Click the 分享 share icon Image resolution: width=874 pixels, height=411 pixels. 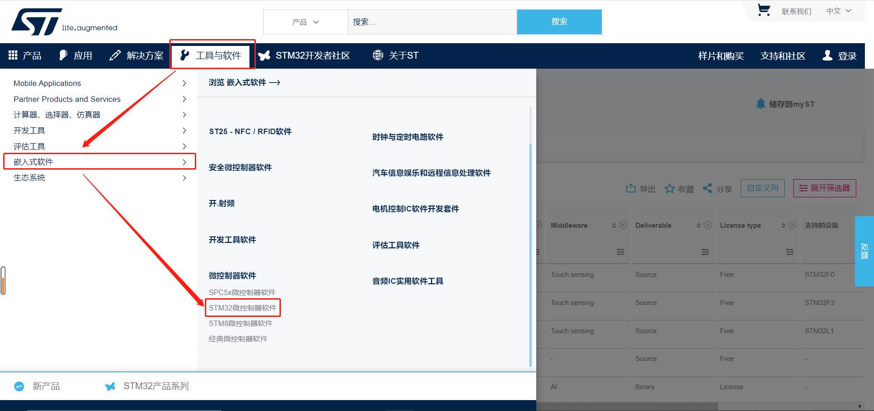(707, 188)
